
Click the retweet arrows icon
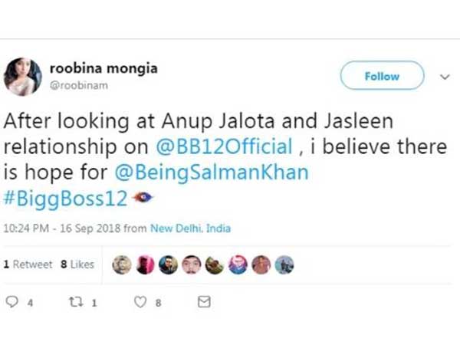[76, 303]
